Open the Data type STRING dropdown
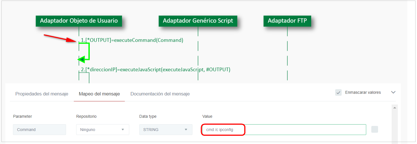 point(166,130)
